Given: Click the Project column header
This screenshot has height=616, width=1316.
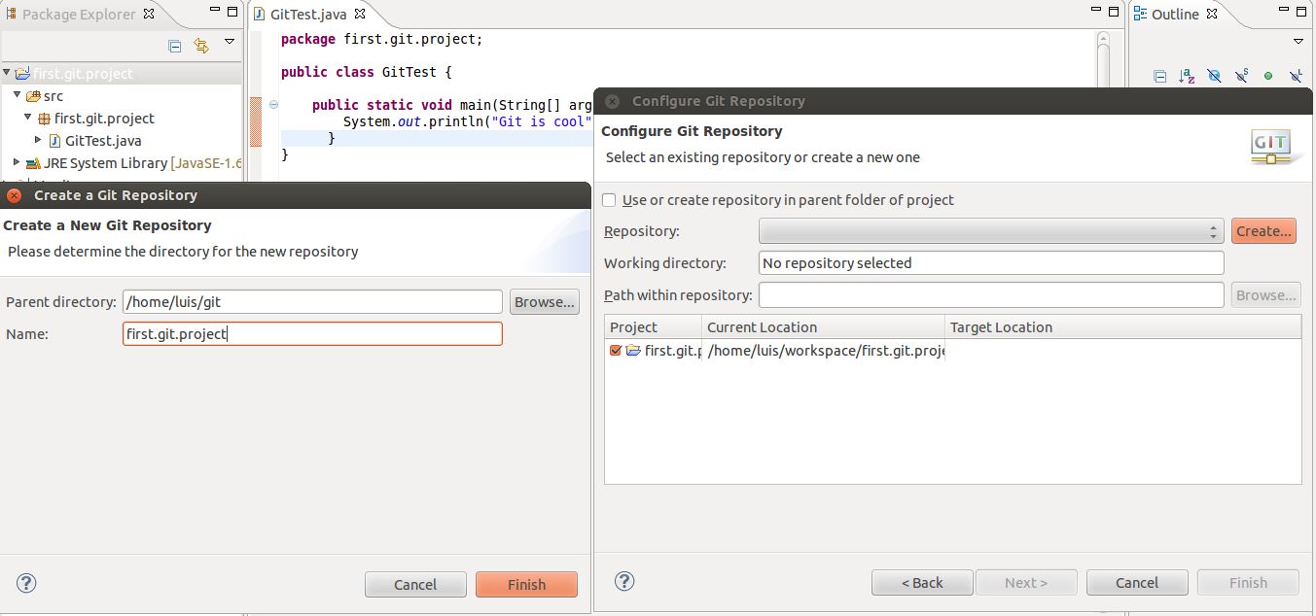Looking at the screenshot, I should click(x=653, y=326).
